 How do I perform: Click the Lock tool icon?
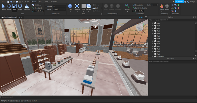94,8
